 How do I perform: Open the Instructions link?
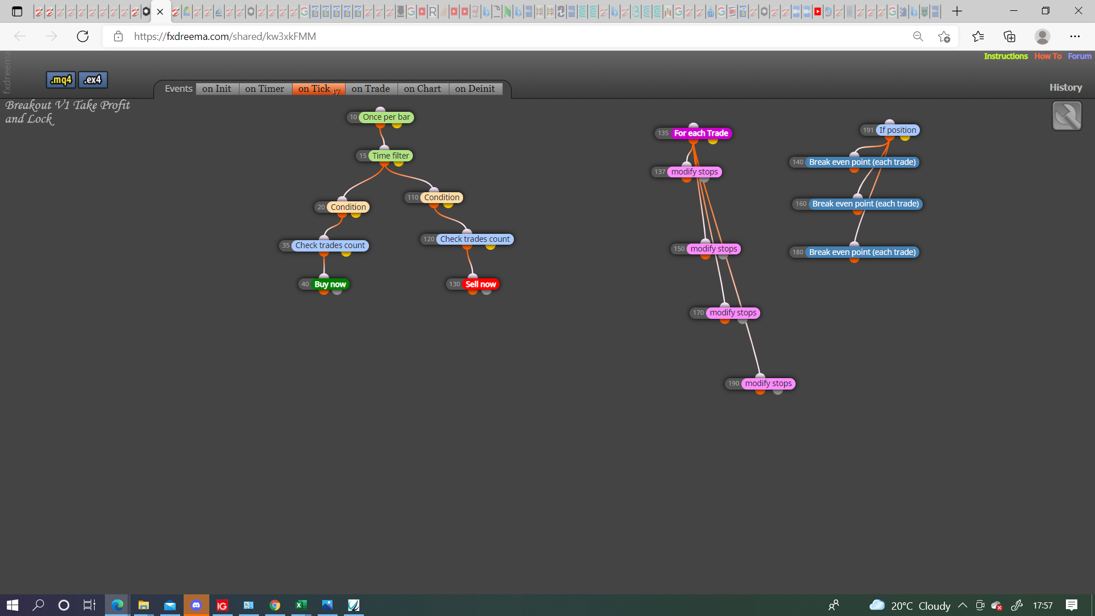(x=1005, y=56)
